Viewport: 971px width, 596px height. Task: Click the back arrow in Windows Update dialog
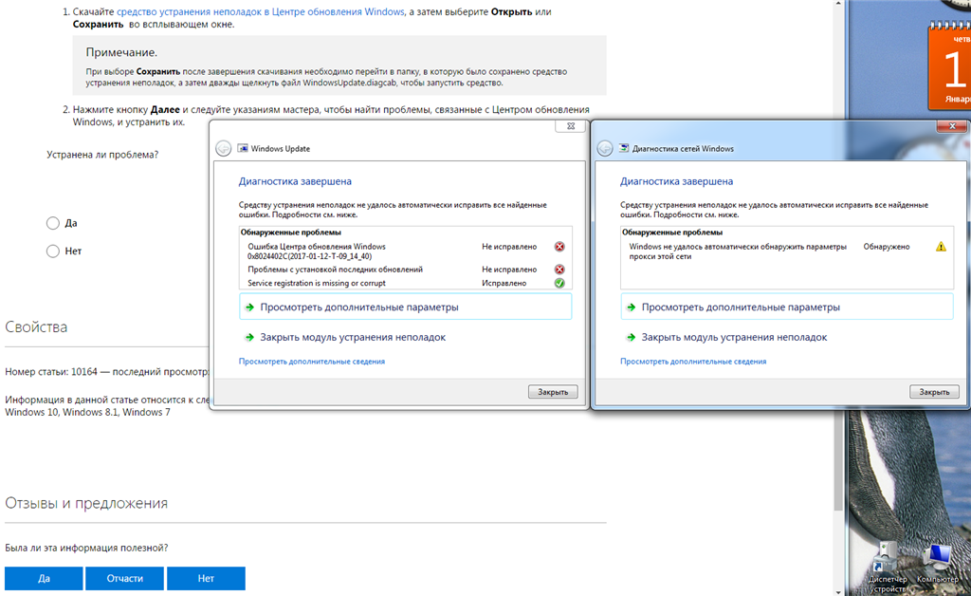[224, 148]
